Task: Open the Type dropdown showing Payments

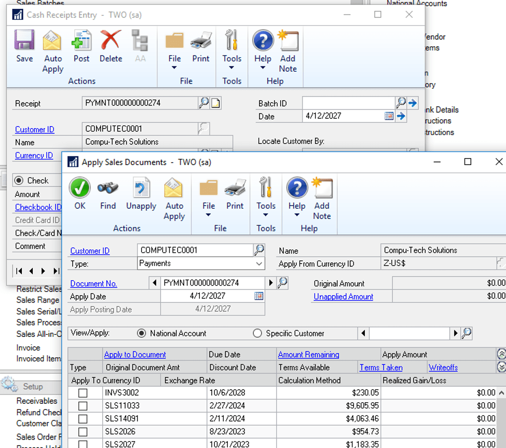Action: click(x=259, y=264)
